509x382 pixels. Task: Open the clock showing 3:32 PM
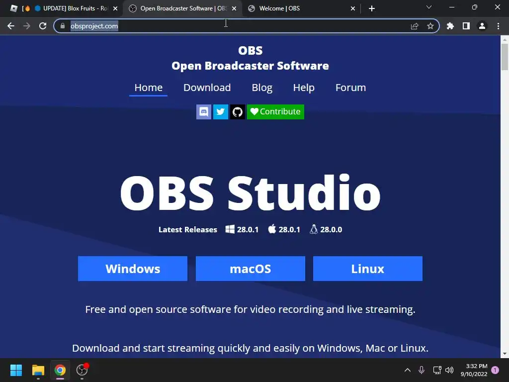474,370
